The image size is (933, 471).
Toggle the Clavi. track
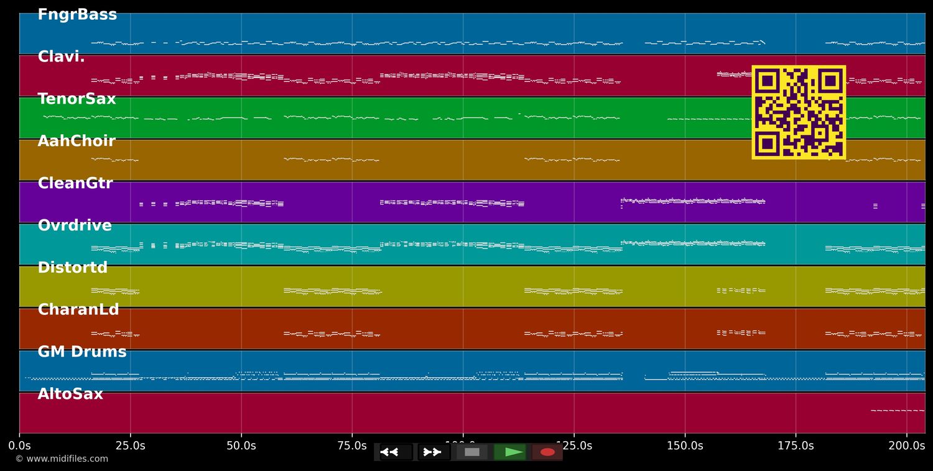tap(60, 56)
